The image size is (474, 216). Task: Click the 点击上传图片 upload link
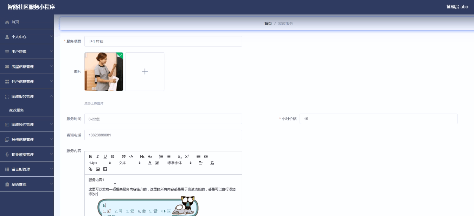click(x=94, y=104)
